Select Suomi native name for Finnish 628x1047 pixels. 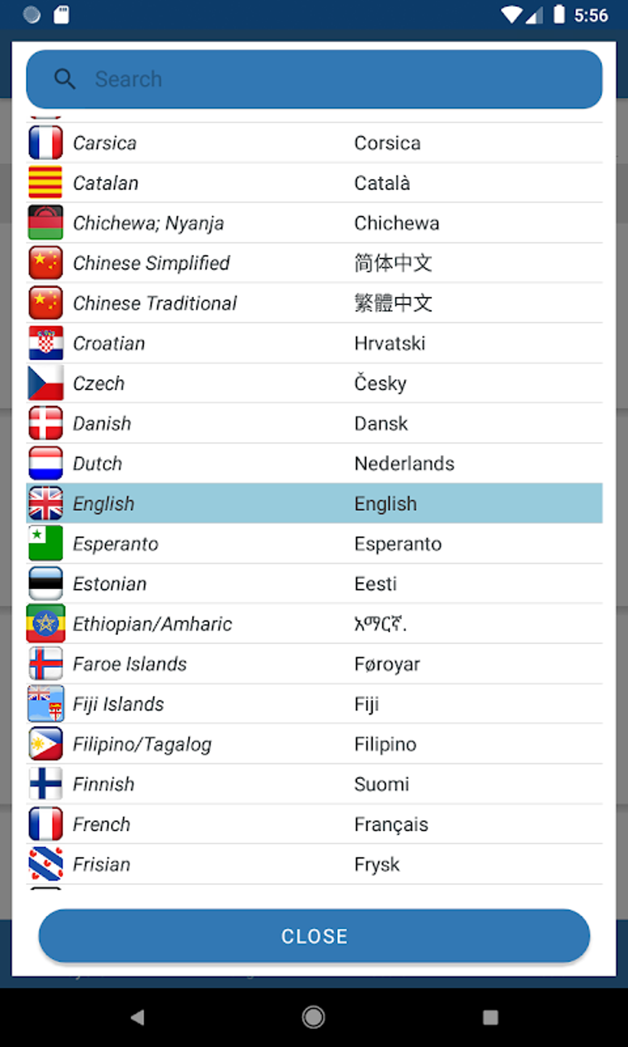pyautogui.click(x=382, y=784)
